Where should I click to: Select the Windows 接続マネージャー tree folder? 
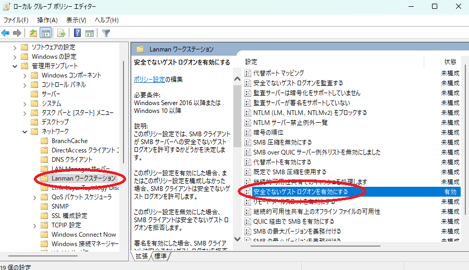[85, 243]
